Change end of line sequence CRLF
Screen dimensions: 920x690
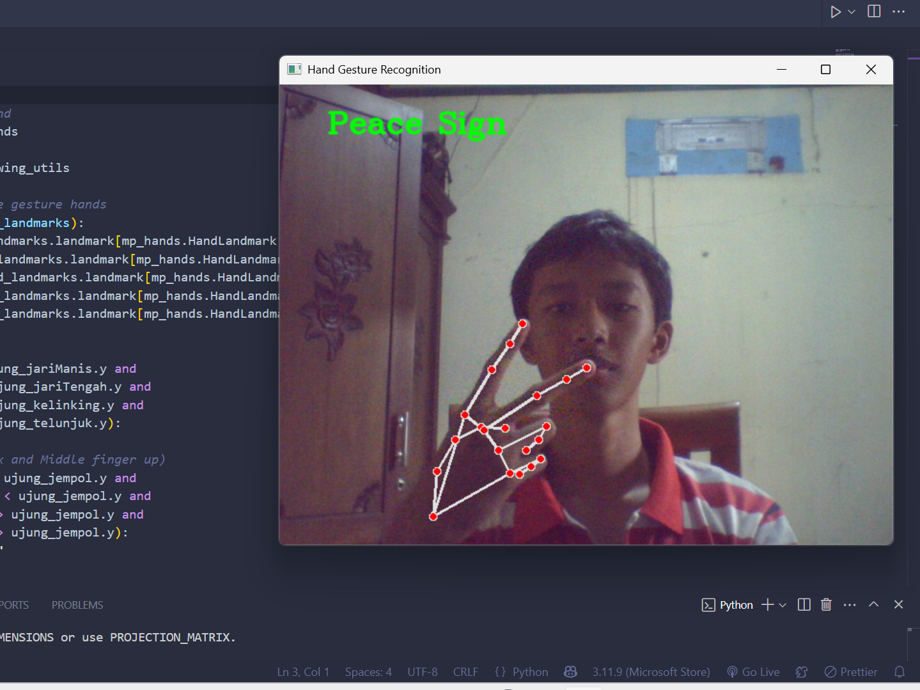465,672
